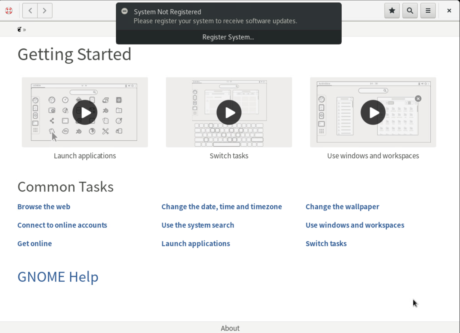Image resolution: width=460 pixels, height=333 pixels.
Task: Open search with the magnifier icon
Action: point(410,11)
